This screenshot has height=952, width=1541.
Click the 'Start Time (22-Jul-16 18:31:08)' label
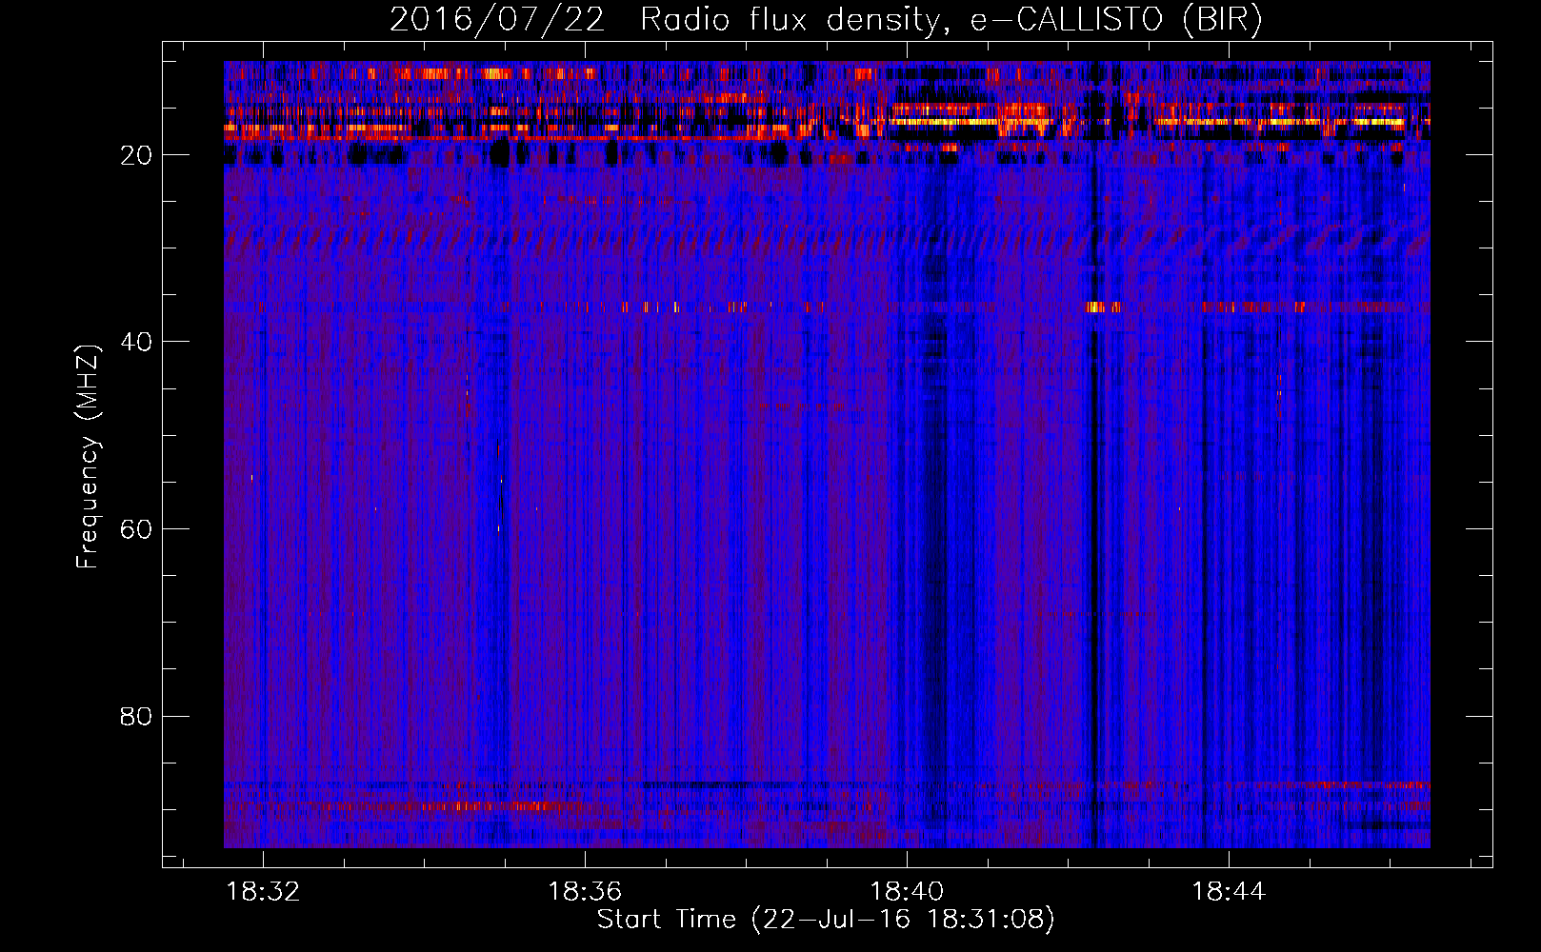(826, 920)
